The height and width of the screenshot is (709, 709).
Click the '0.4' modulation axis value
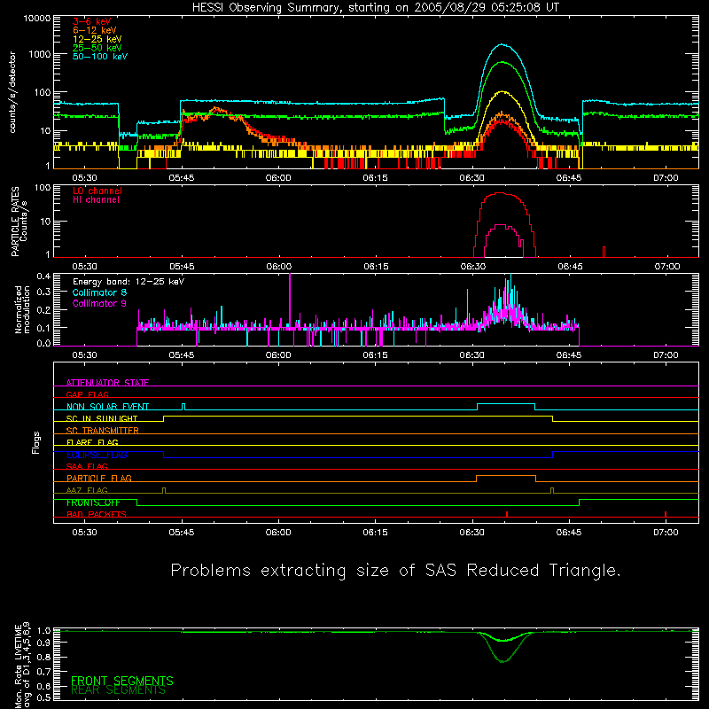click(43, 277)
